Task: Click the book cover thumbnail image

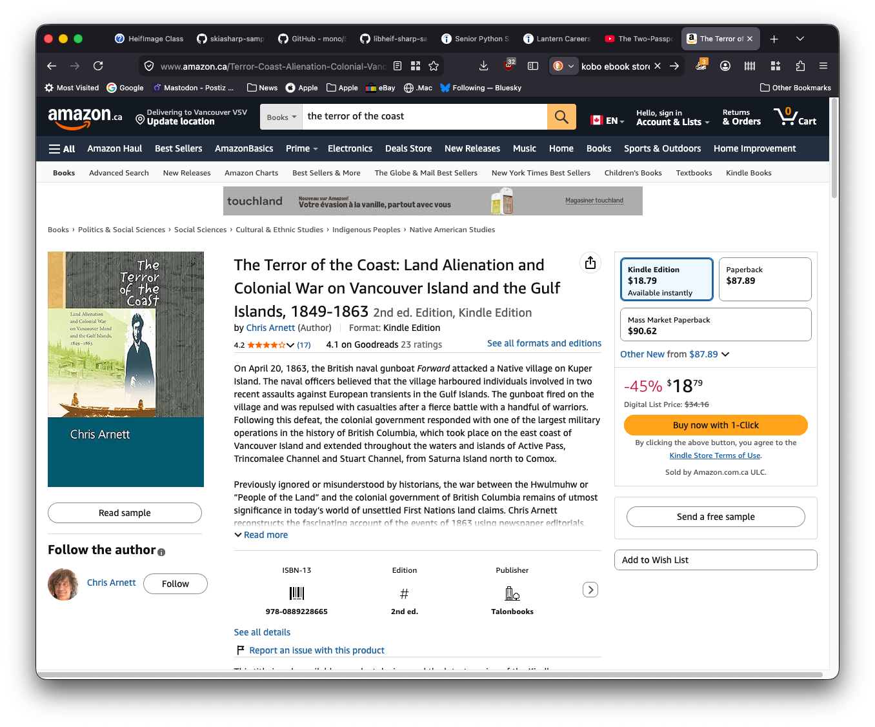Action: 126,369
